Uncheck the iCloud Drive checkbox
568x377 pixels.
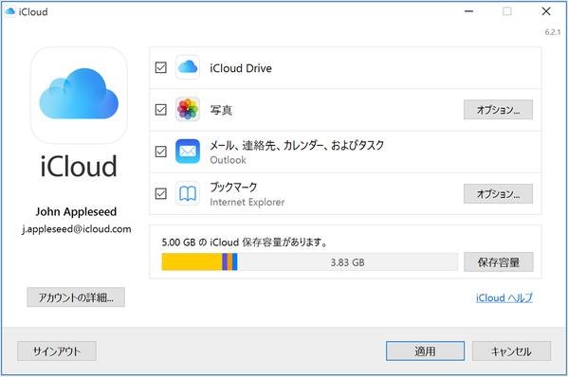161,67
